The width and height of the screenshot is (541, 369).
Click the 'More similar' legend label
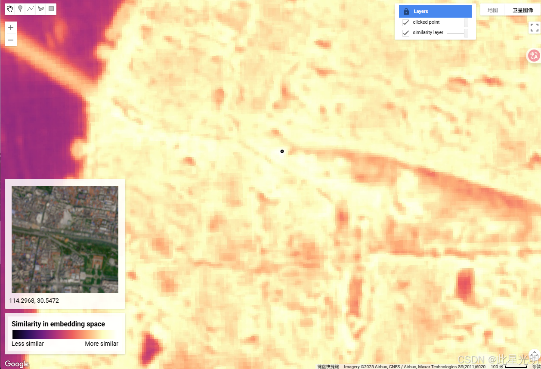coord(102,344)
